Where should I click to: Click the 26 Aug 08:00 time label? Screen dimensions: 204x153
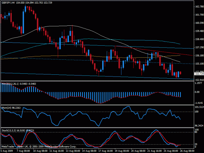[x=187, y=151]
